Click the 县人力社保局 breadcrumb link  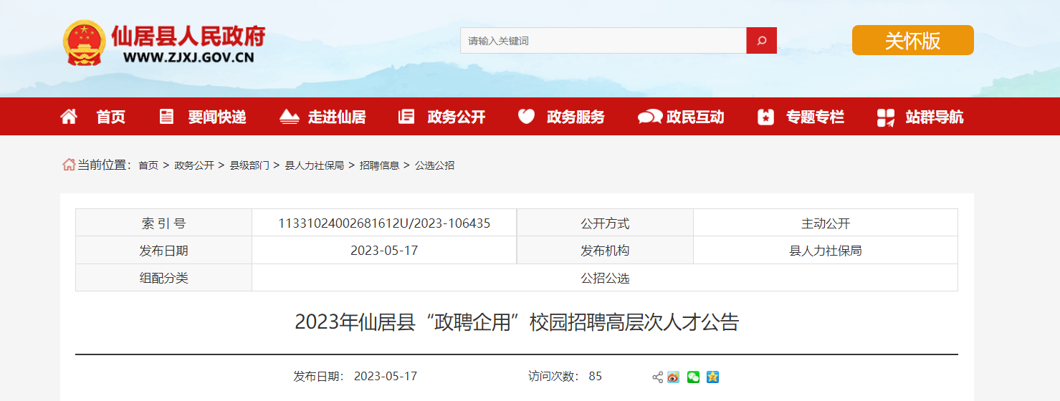pos(315,165)
